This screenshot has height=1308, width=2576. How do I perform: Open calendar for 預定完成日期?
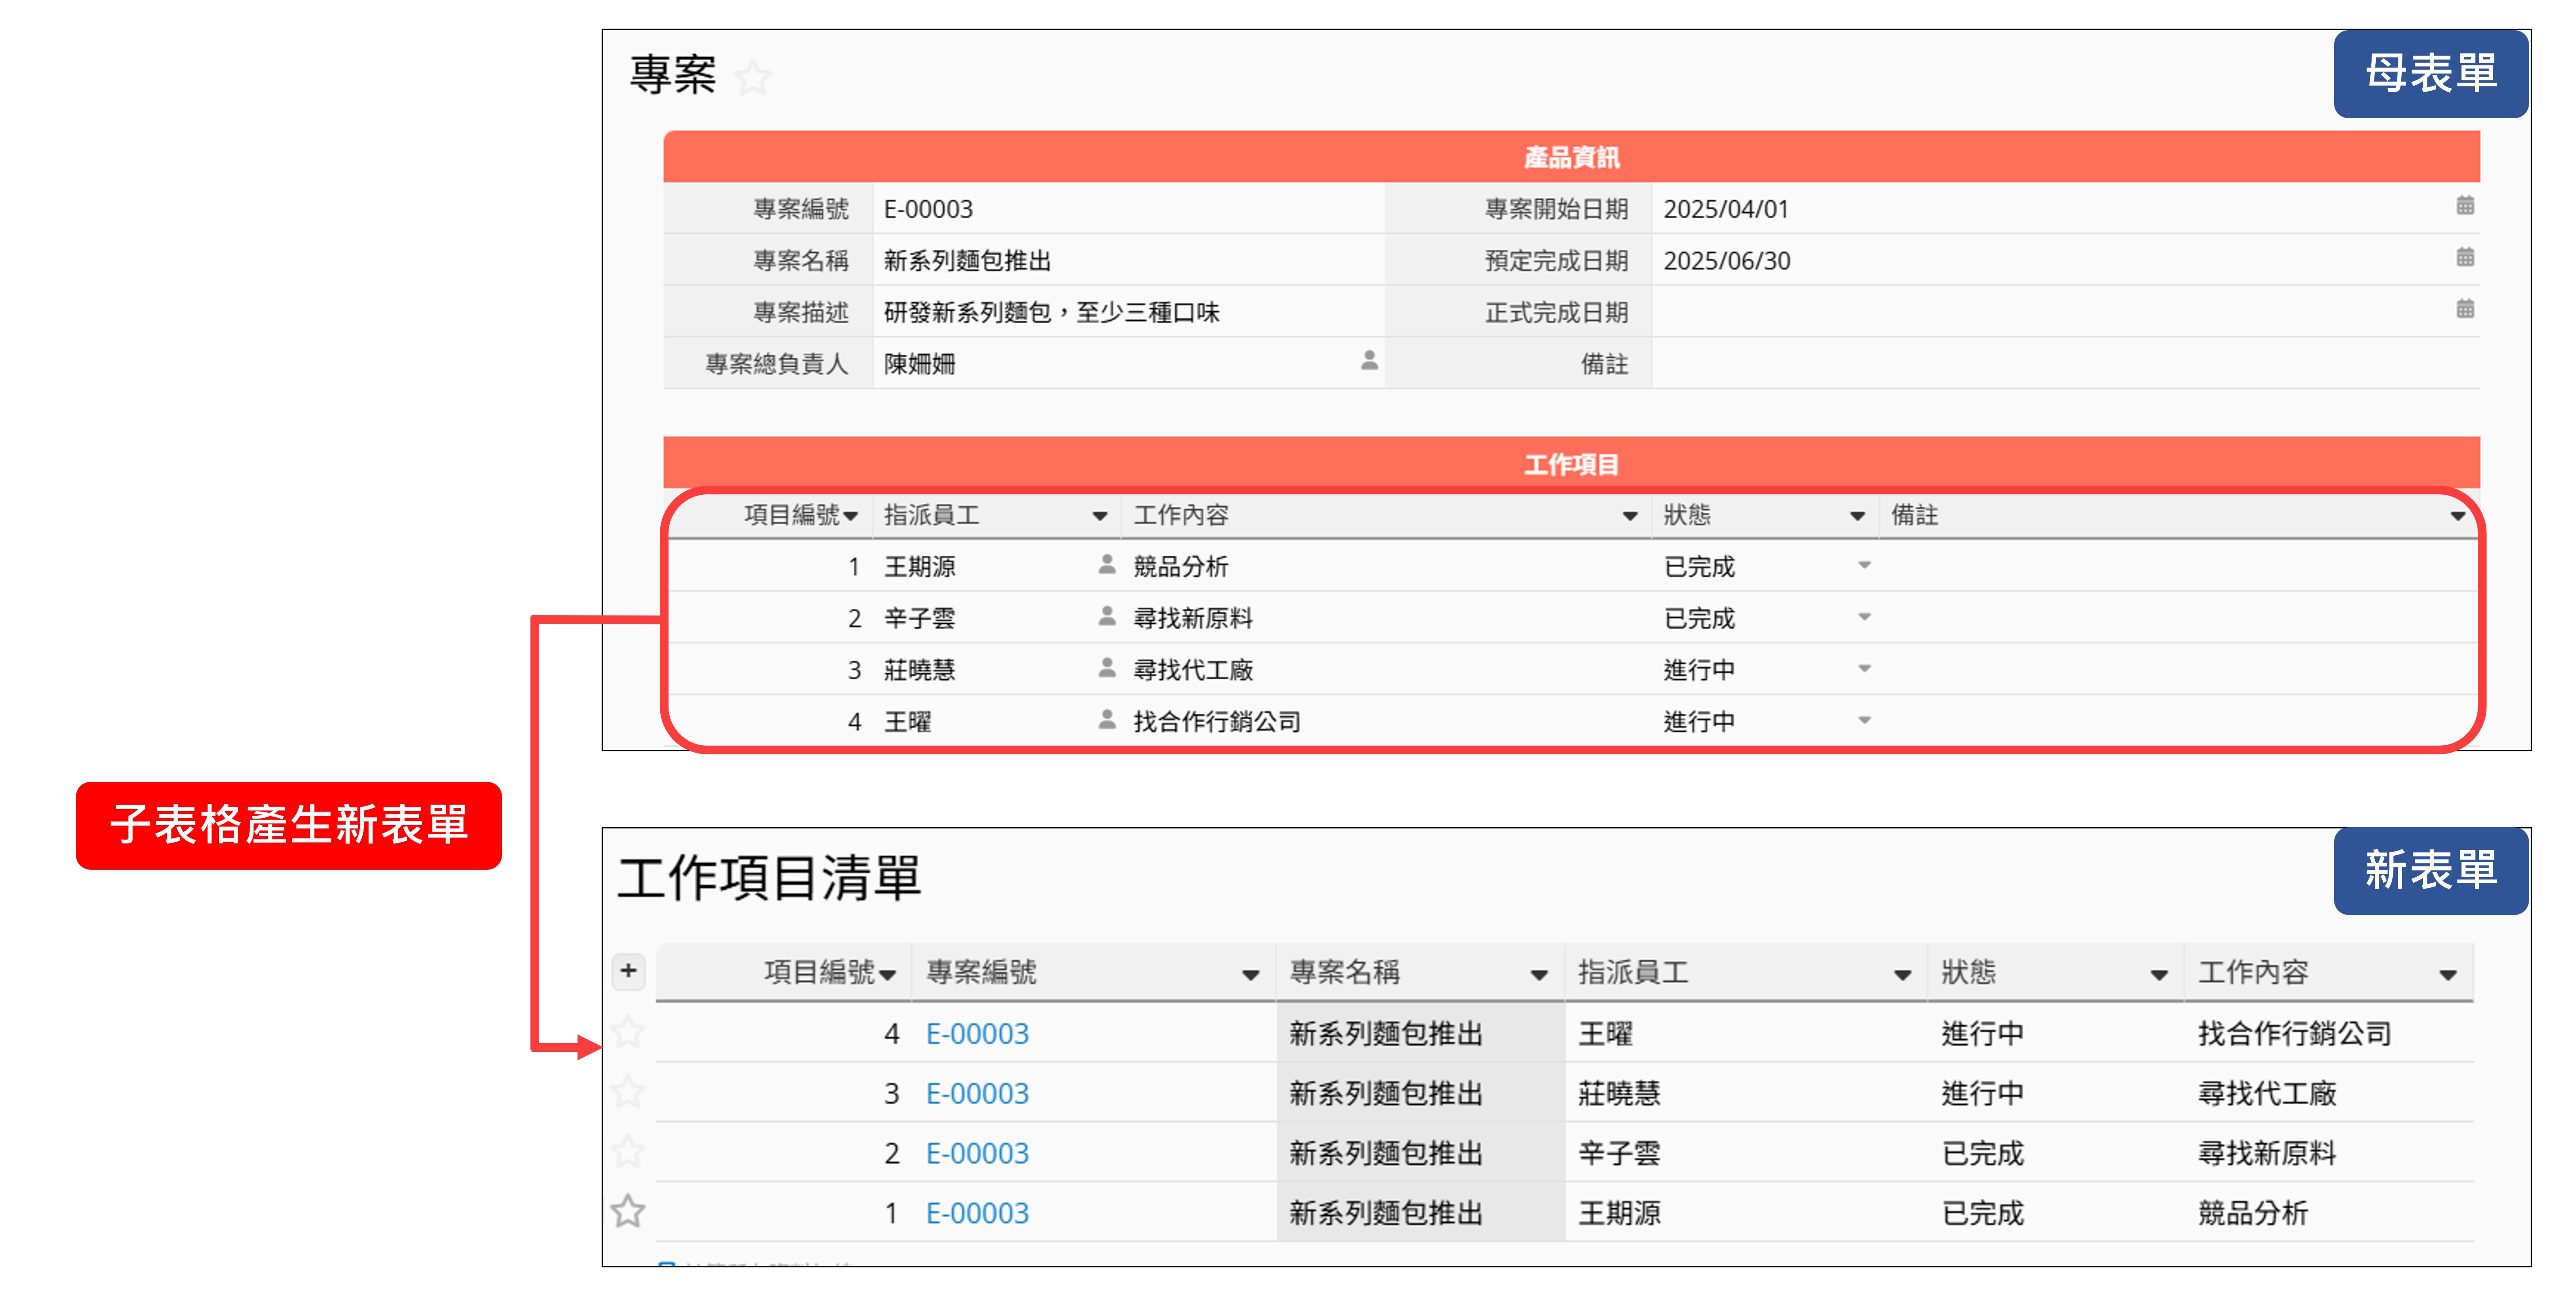point(2465,259)
